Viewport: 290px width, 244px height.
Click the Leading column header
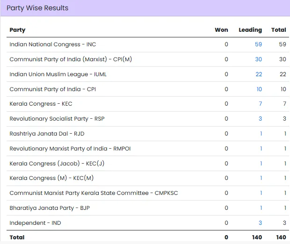click(250, 30)
